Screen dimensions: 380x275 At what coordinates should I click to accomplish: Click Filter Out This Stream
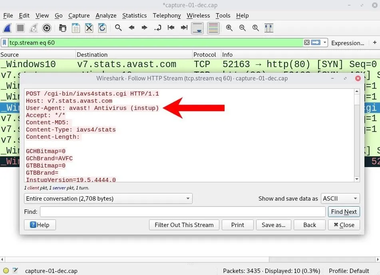tap(184, 225)
